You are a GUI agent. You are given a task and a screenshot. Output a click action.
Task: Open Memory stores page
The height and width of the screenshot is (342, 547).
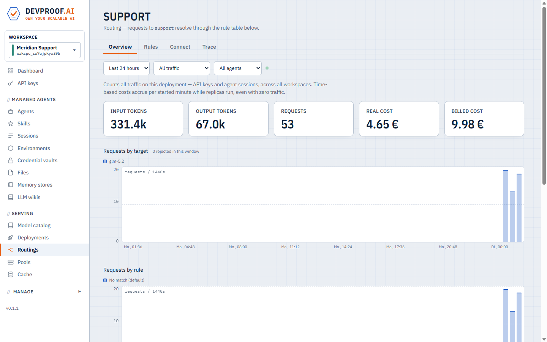pos(44,185)
